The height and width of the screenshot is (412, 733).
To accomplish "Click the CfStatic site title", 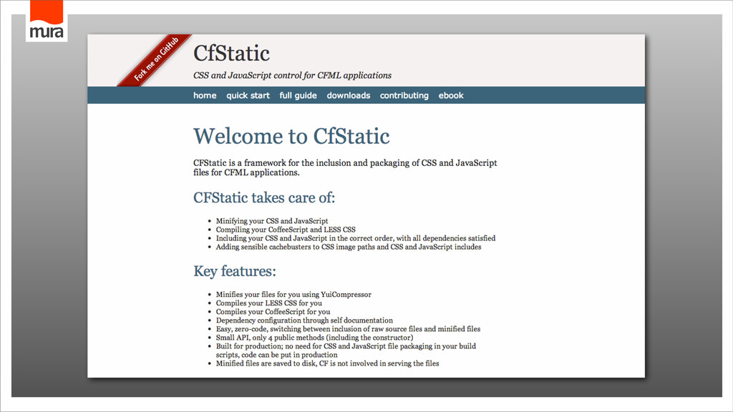I will tap(231, 53).
